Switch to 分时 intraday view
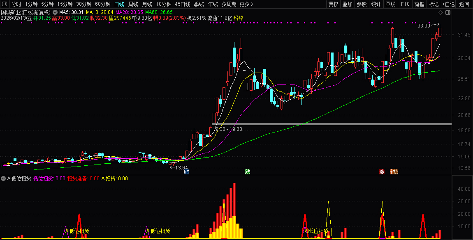 pos(16,4)
